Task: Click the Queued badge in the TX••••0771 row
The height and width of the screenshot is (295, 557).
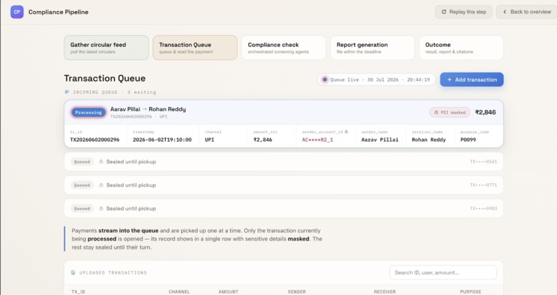Action: click(x=82, y=185)
